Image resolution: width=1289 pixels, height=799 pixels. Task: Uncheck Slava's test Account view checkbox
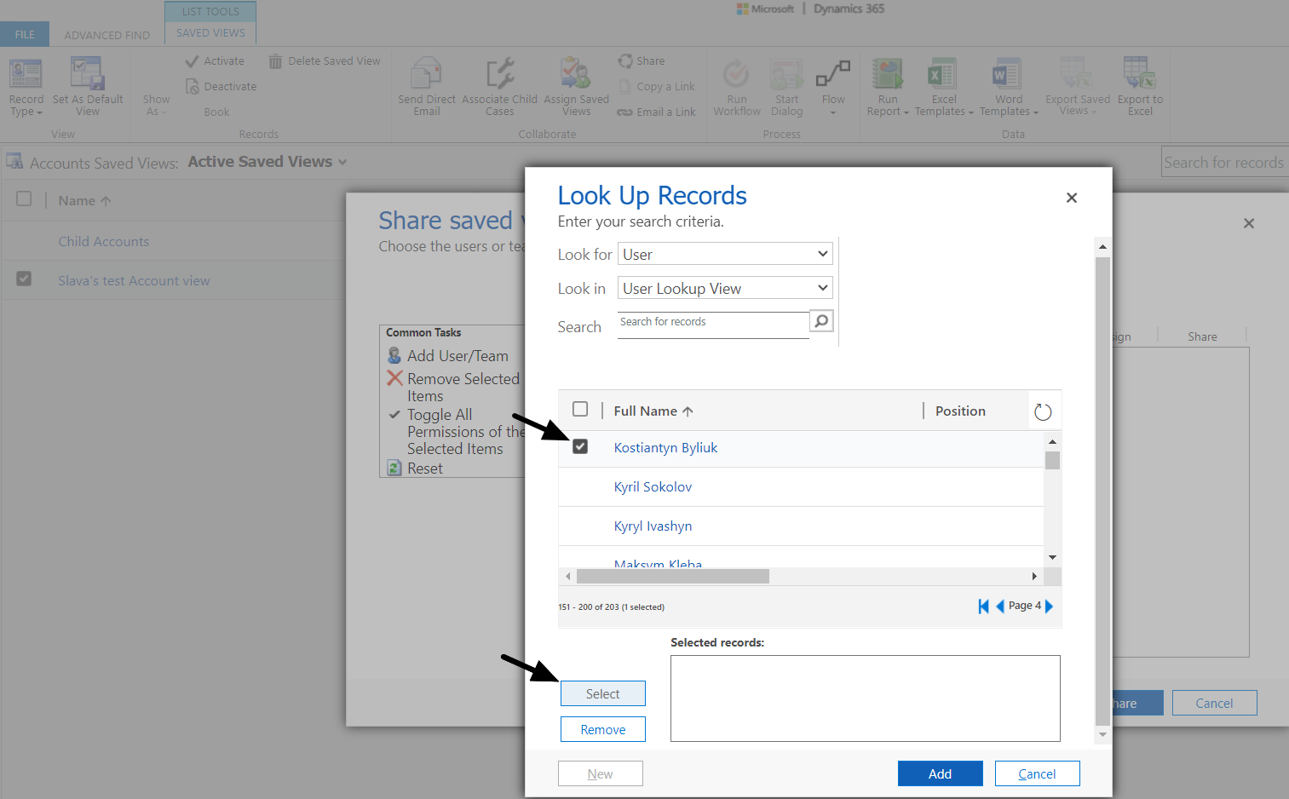coord(24,279)
